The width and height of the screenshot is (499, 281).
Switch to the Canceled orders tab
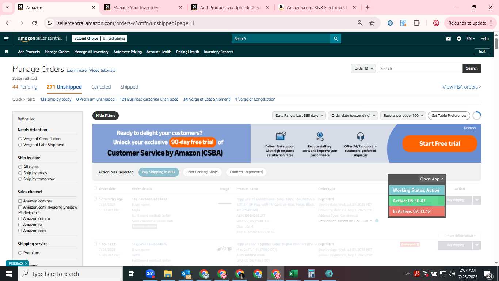(101, 87)
